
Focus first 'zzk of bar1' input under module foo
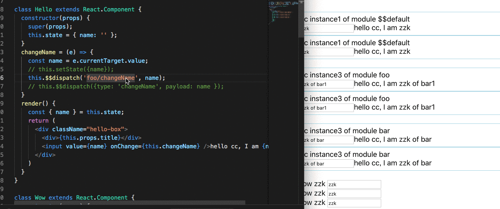[328, 84]
